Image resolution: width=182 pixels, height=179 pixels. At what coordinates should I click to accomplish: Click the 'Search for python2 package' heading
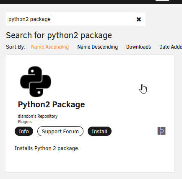[59, 35]
